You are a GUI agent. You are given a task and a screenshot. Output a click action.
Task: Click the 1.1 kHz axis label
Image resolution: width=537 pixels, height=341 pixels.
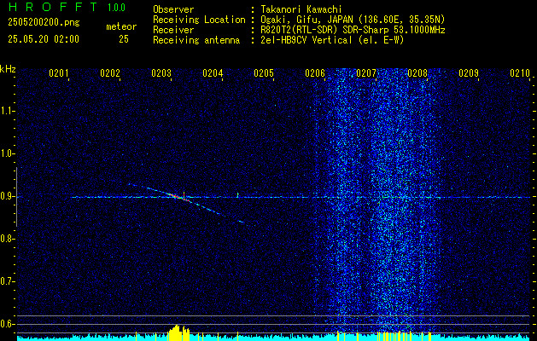click(6, 111)
